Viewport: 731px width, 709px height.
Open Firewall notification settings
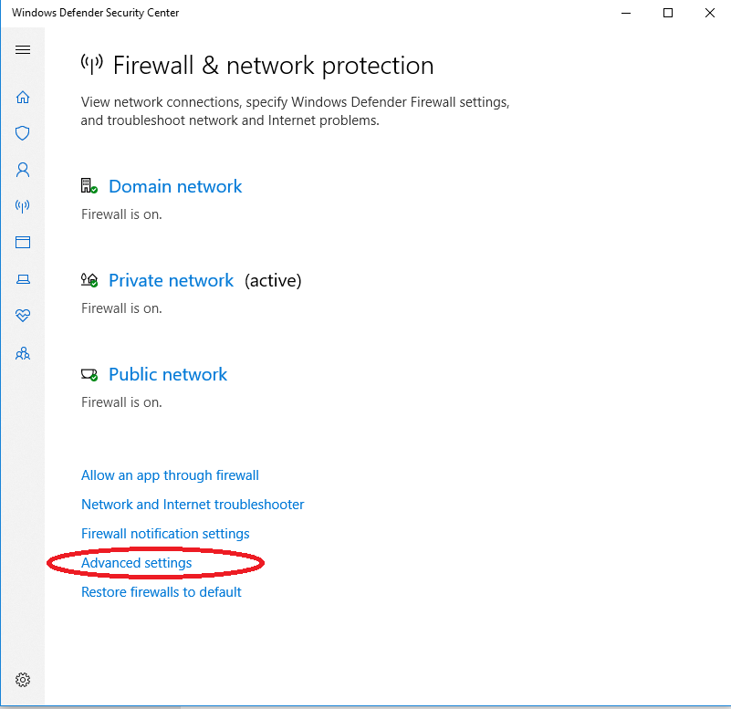click(x=165, y=534)
